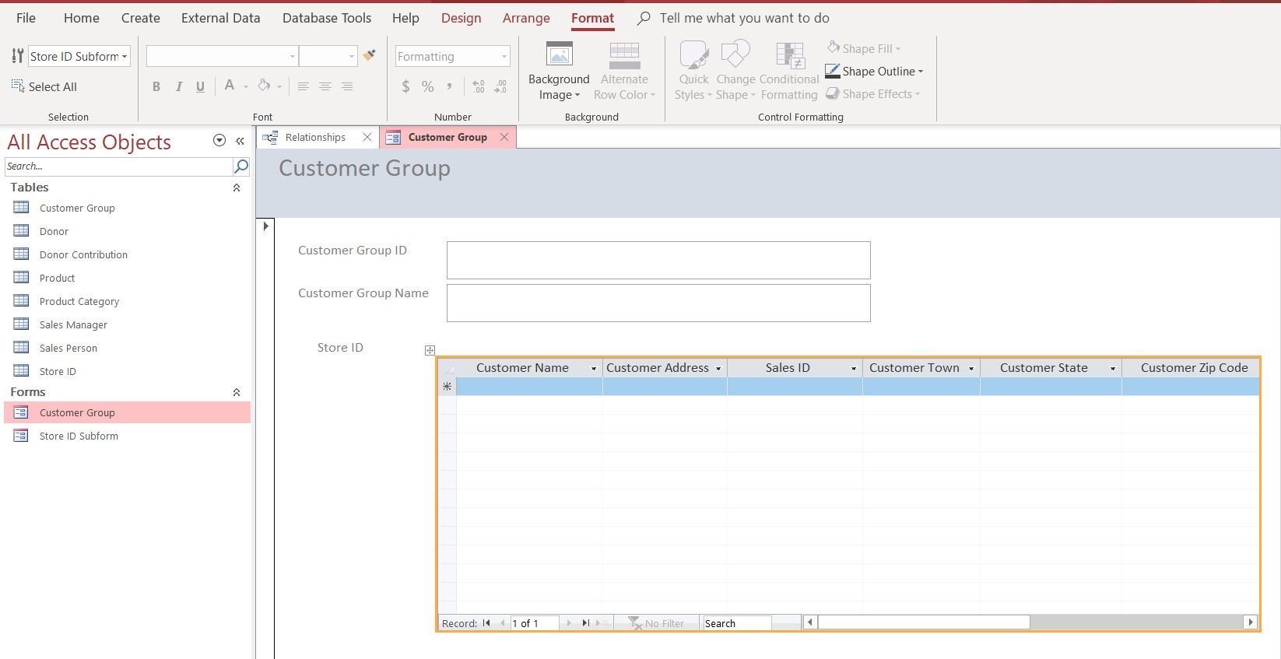This screenshot has height=659, width=1281.
Task: Open Shape Effects menu
Action: tap(873, 94)
